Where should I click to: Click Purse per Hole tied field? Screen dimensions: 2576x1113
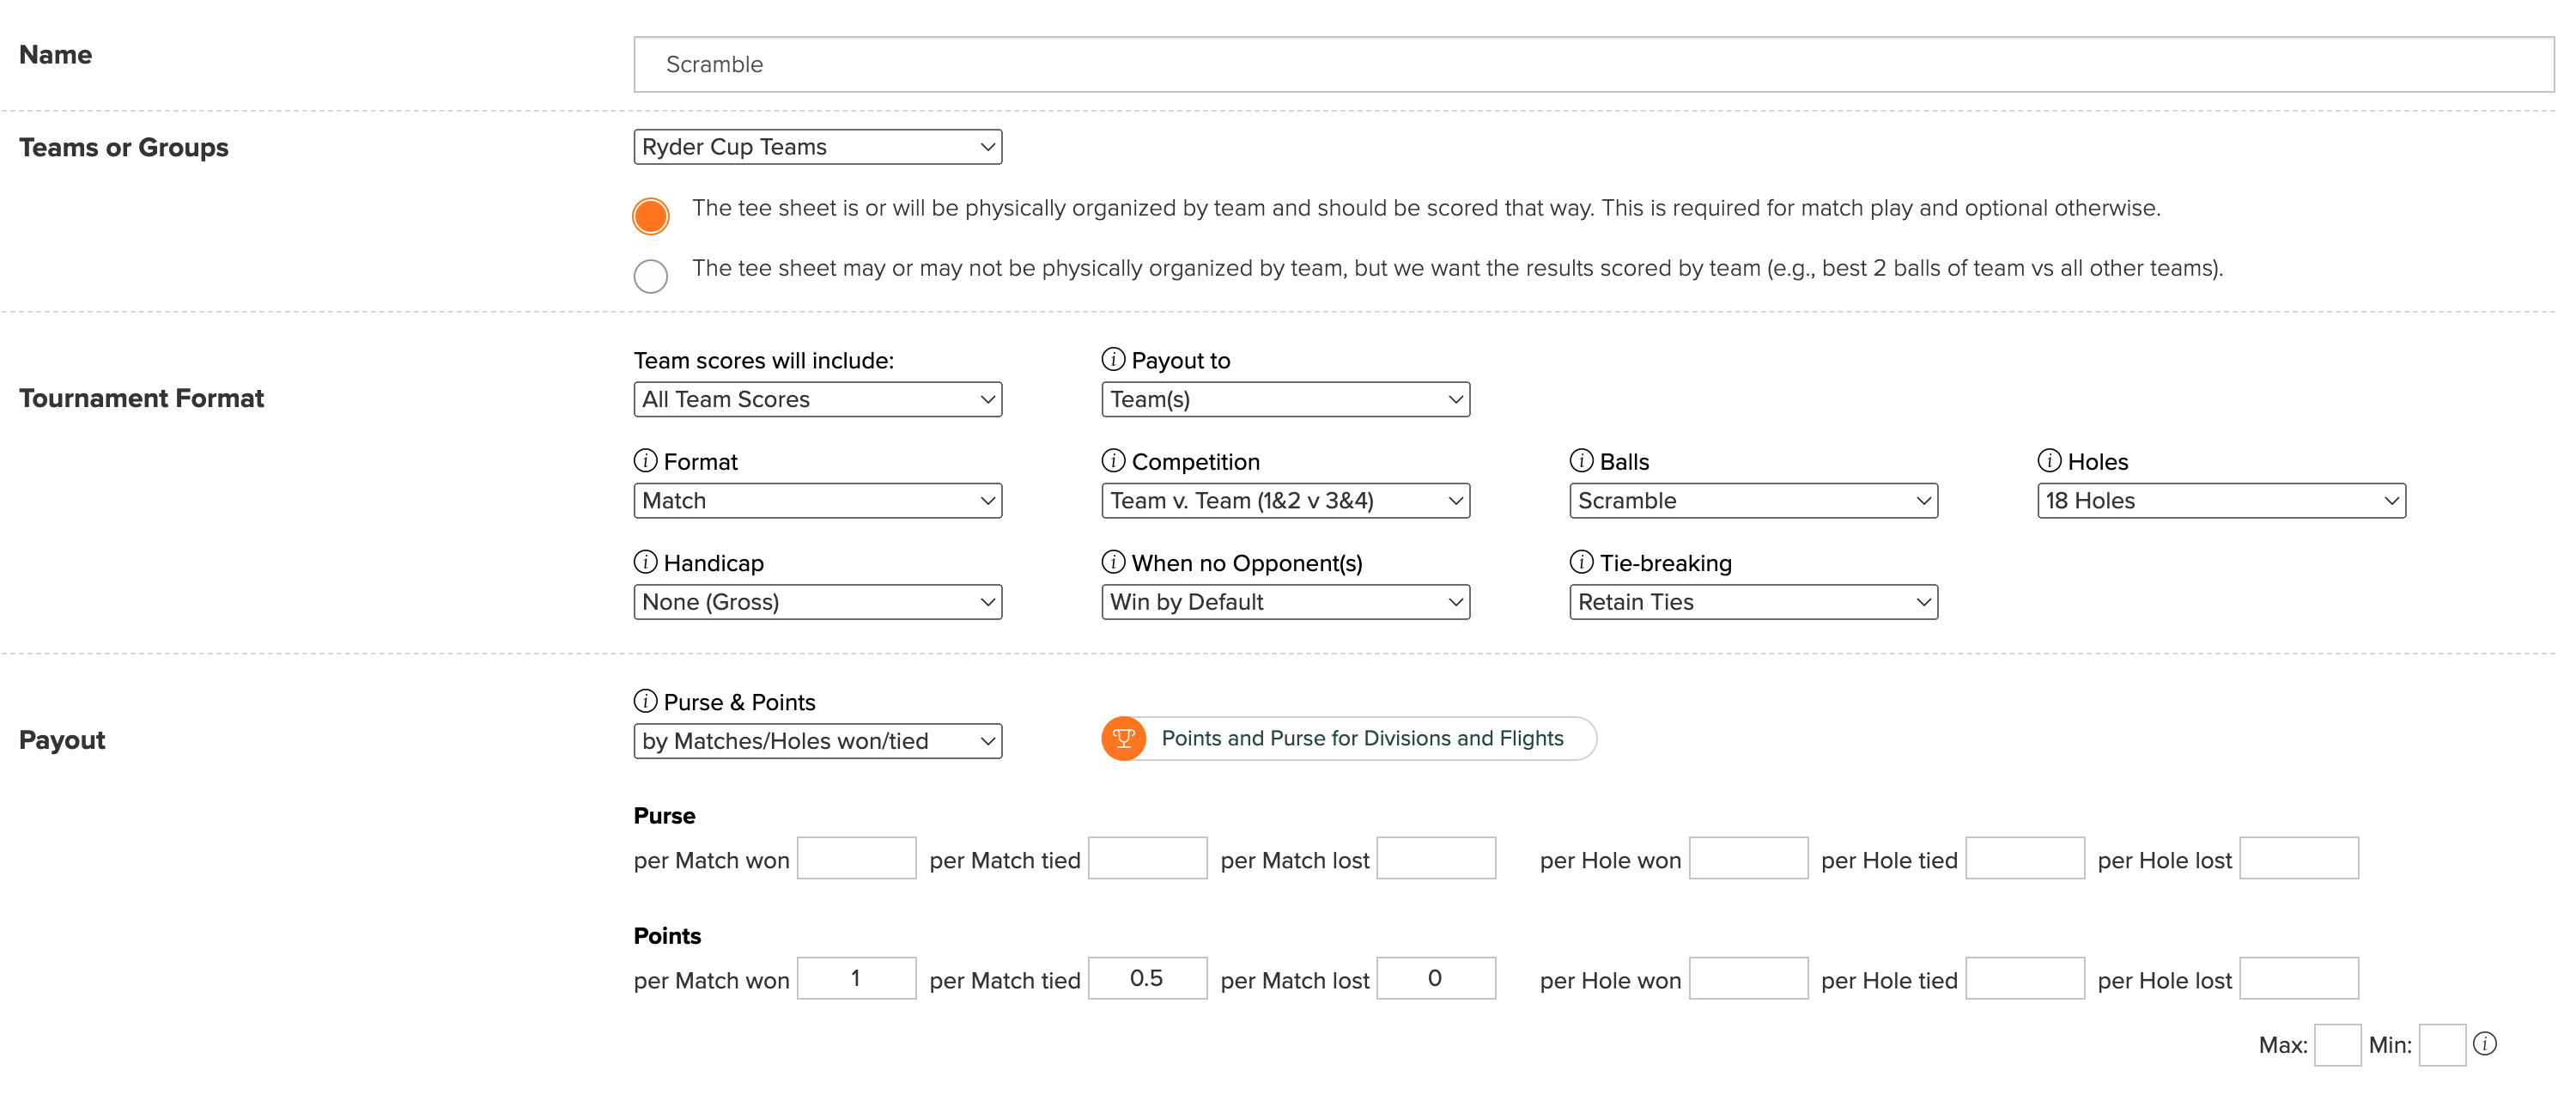(x=2025, y=858)
